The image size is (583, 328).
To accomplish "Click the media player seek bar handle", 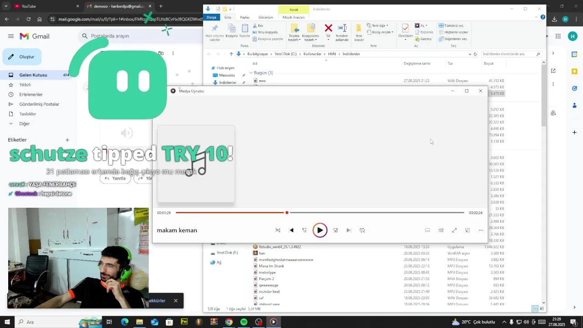I will pyautogui.click(x=287, y=213).
